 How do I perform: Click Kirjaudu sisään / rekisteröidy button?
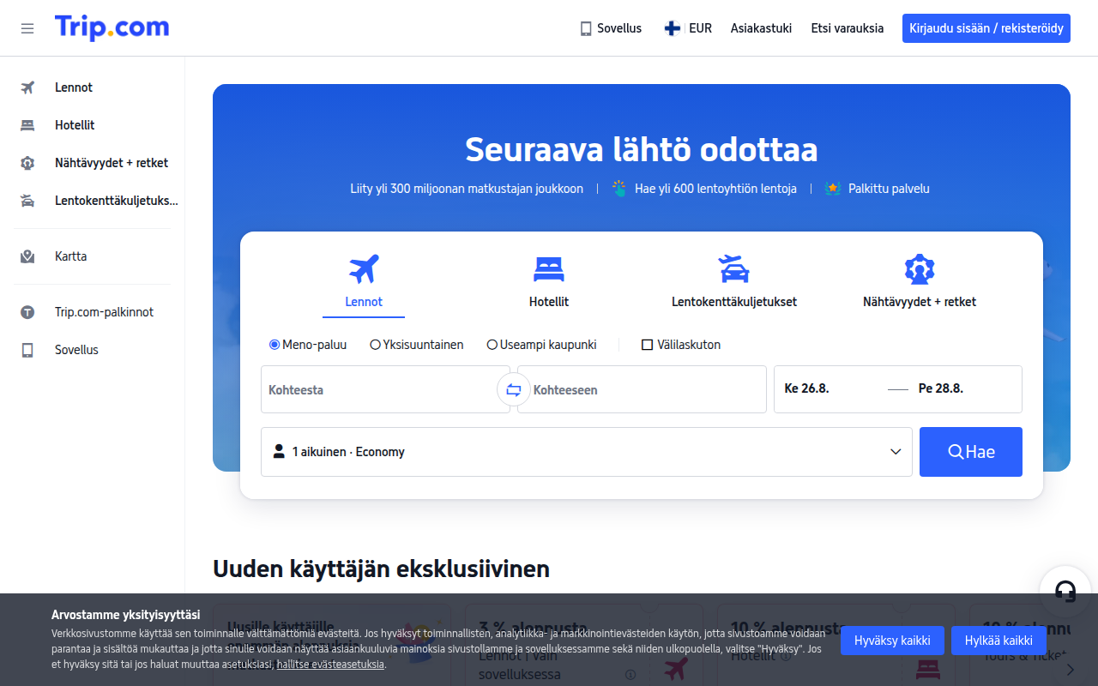coord(986,28)
